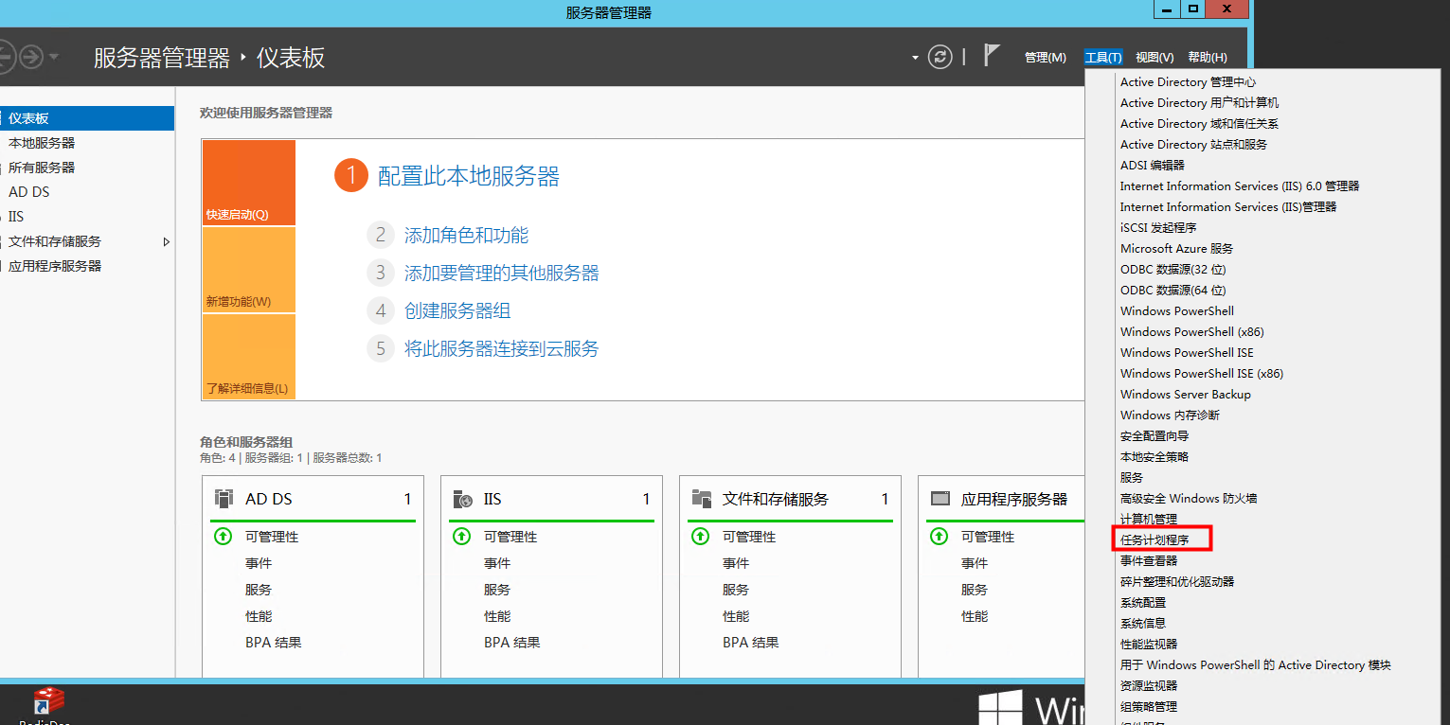Select the 新增功能(W) tile
Viewport: 1450px width, 725px height.
[248, 271]
